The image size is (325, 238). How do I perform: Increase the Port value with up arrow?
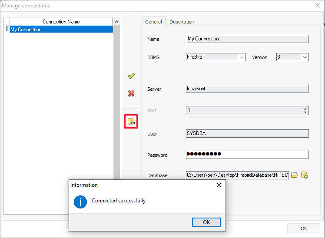point(305,109)
